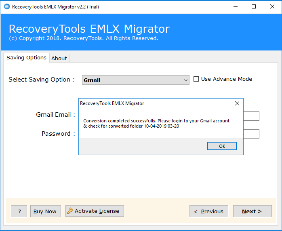Screen dimensions: 282x231
Task: Proceed with the Next button
Action: (253, 211)
